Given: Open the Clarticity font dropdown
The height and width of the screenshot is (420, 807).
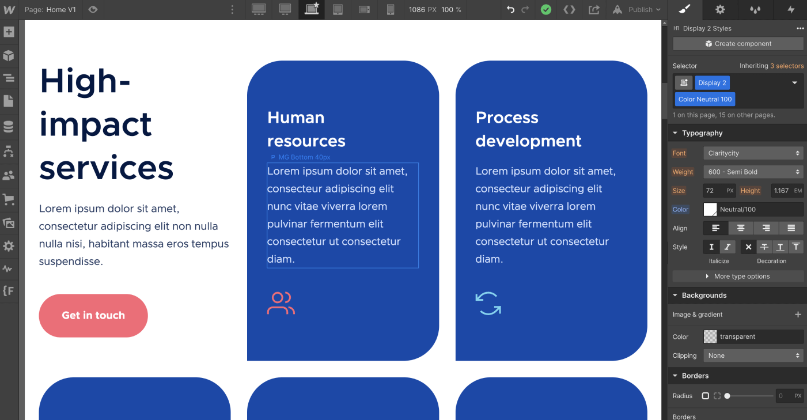Looking at the screenshot, I should point(753,153).
